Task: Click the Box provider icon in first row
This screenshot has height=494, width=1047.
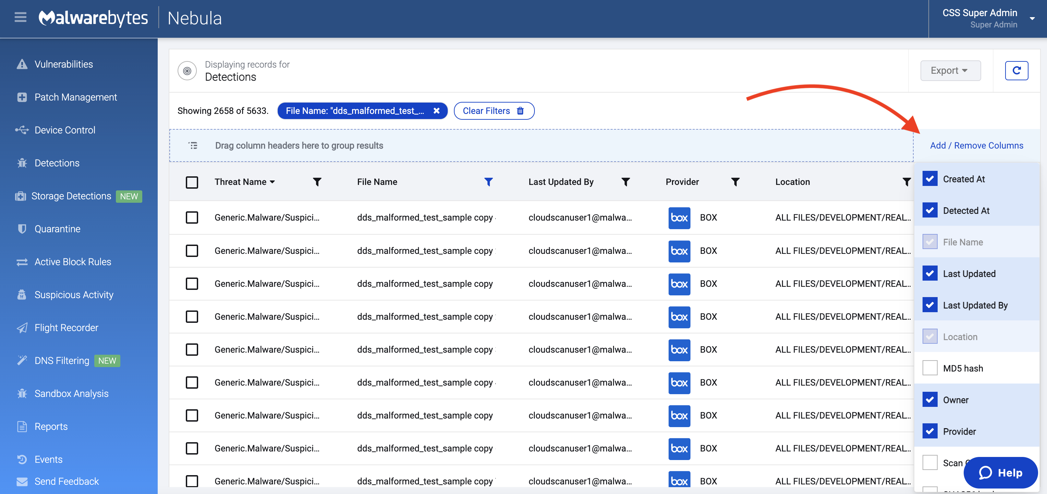Action: click(679, 217)
